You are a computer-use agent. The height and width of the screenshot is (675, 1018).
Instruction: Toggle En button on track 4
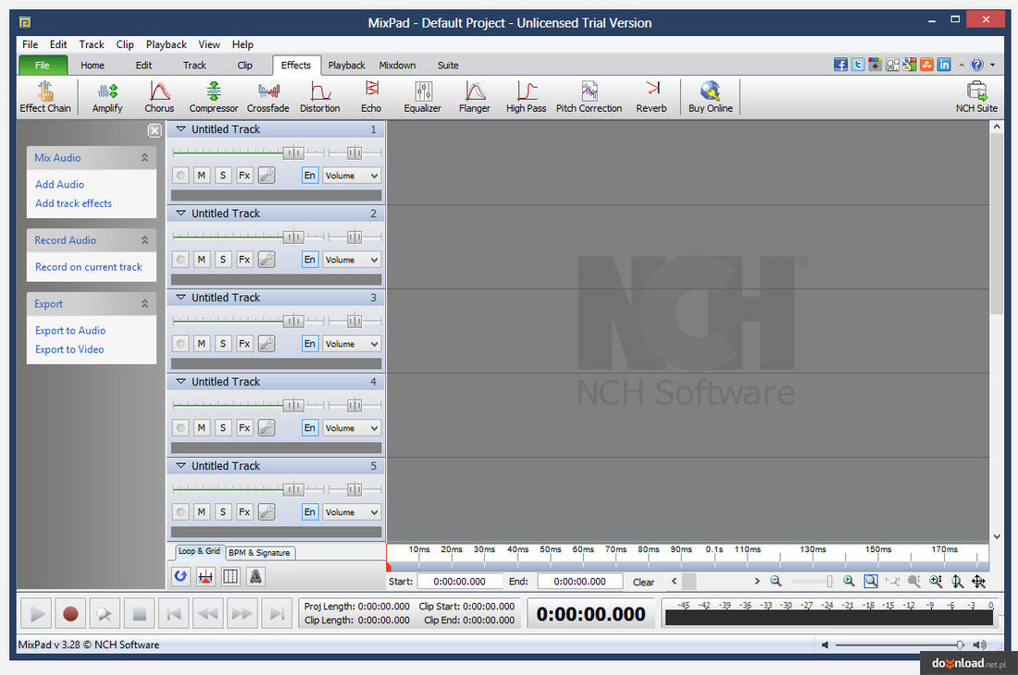(310, 428)
